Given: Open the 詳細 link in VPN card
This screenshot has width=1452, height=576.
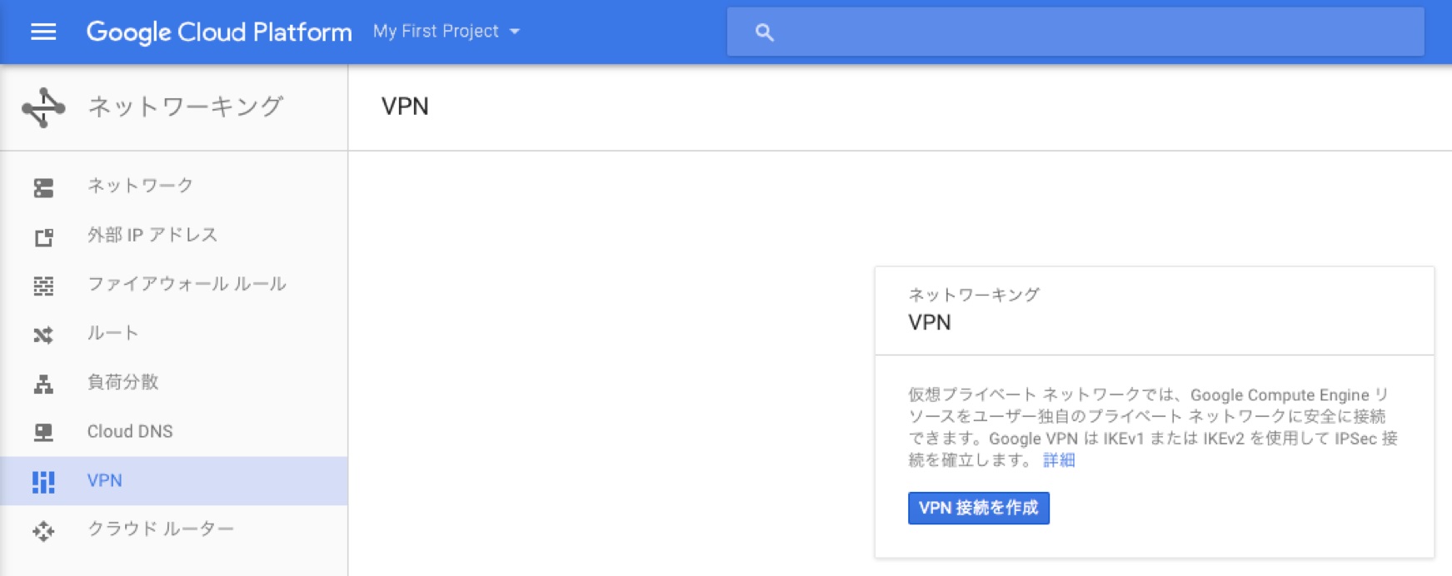Looking at the screenshot, I should [x=1059, y=460].
